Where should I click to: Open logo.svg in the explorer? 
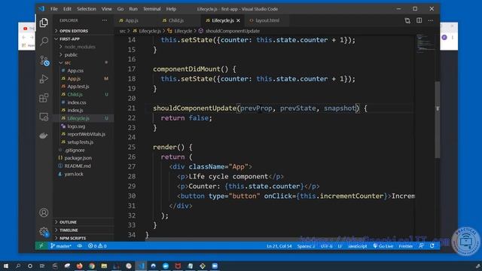(x=84, y=126)
